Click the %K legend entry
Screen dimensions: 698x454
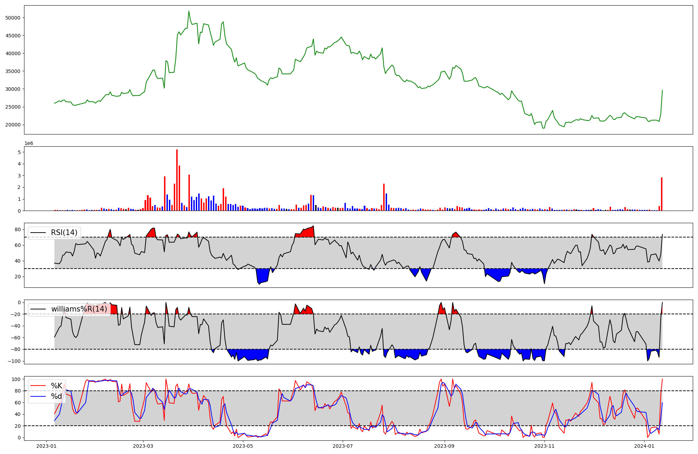[x=57, y=386]
